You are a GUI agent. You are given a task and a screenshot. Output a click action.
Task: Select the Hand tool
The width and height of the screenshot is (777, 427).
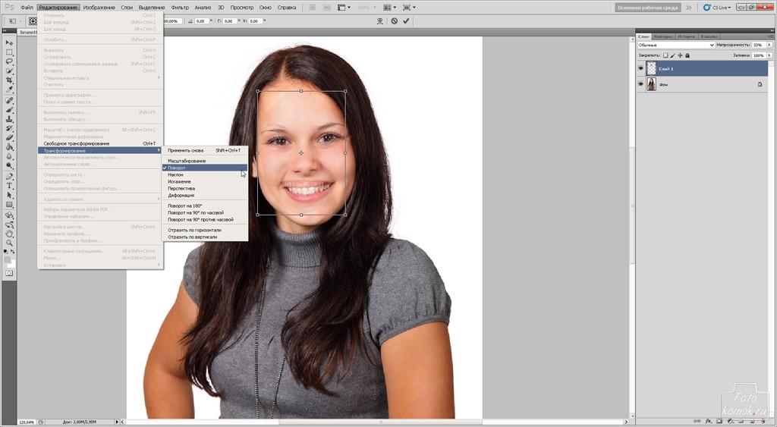coord(9,234)
